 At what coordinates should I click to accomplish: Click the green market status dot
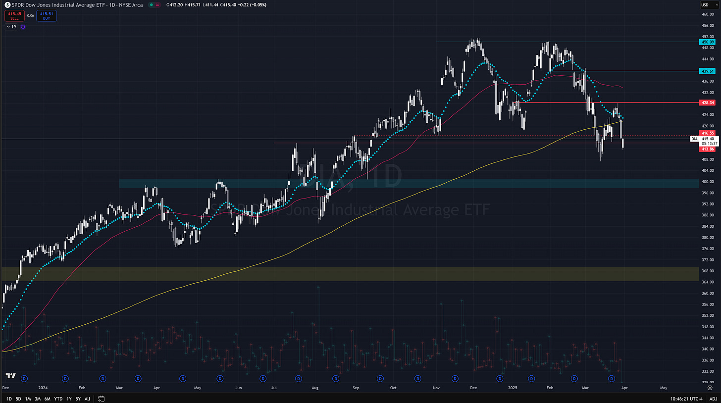pos(151,4)
